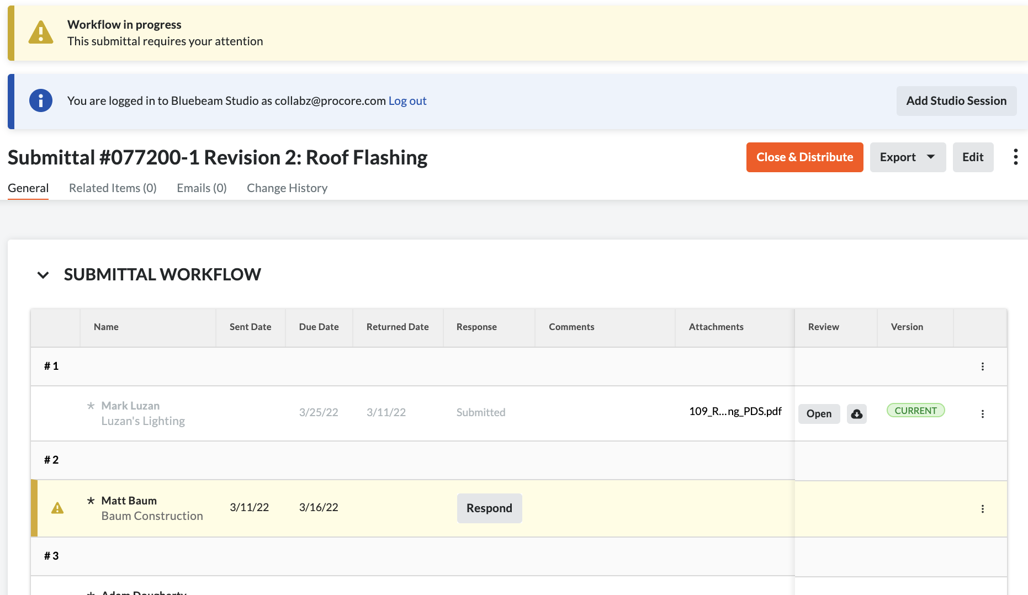The width and height of the screenshot is (1028, 595).
Task: Click workflow in progress warning icon
Action: pos(41,33)
